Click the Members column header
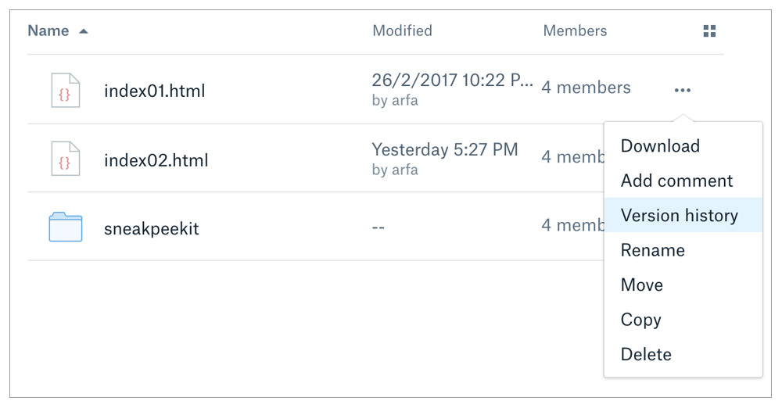Screen dimensions: 782x408 (575, 31)
